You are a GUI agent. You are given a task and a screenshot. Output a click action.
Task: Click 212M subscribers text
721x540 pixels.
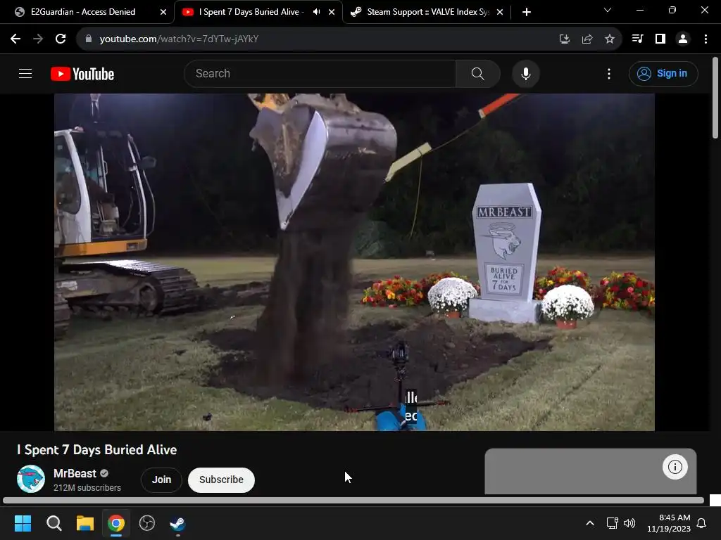pyautogui.click(x=87, y=488)
